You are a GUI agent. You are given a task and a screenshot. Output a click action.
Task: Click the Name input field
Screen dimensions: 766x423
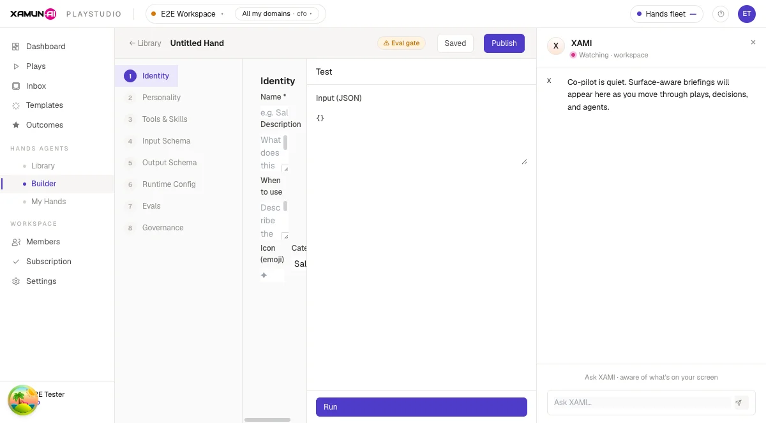point(274,112)
